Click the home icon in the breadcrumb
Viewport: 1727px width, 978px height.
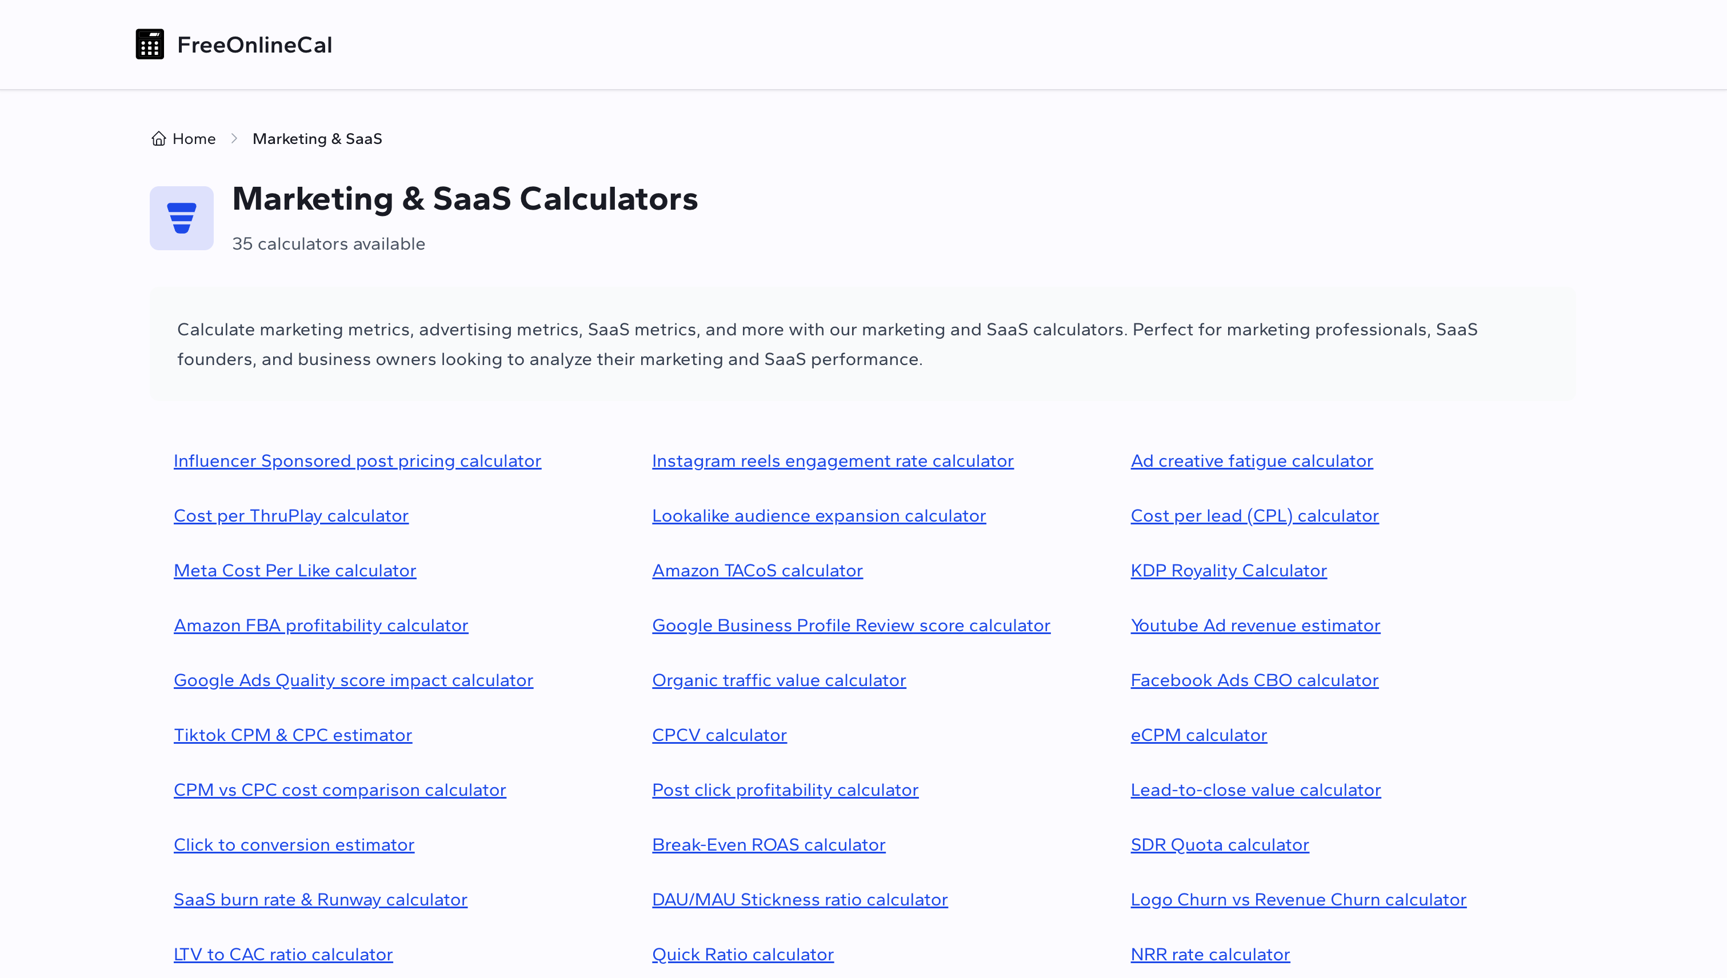[159, 138]
